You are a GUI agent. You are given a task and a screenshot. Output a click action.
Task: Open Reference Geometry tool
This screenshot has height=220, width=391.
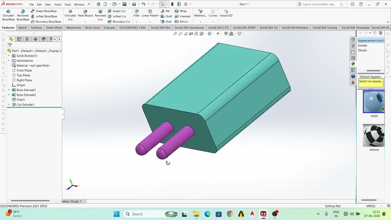coord(200,13)
